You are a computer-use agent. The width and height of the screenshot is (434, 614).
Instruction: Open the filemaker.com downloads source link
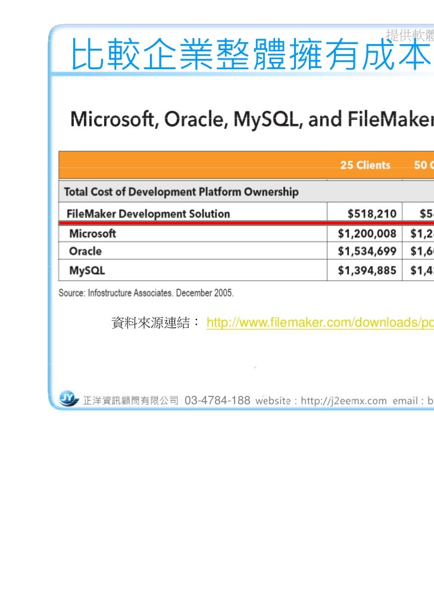(x=320, y=322)
